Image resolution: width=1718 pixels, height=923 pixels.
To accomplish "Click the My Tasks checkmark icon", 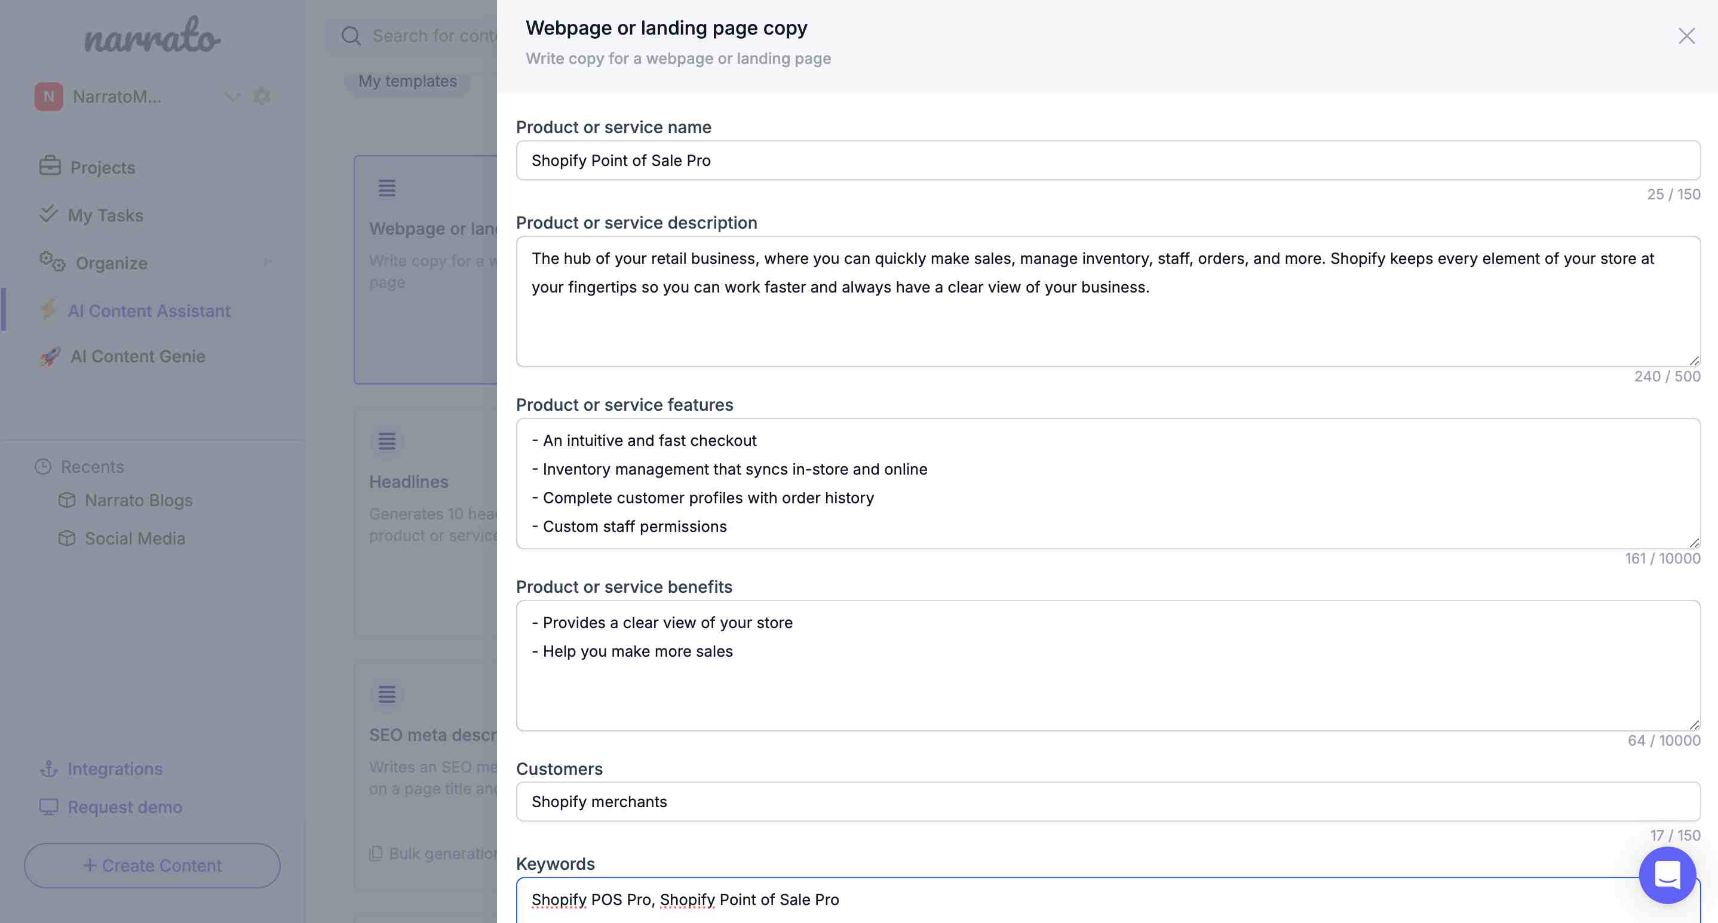I will pos(49,214).
